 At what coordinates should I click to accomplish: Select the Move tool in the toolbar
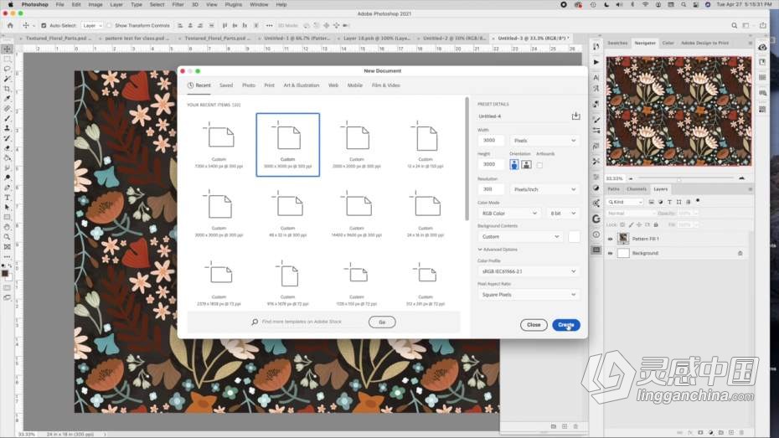(x=7, y=49)
